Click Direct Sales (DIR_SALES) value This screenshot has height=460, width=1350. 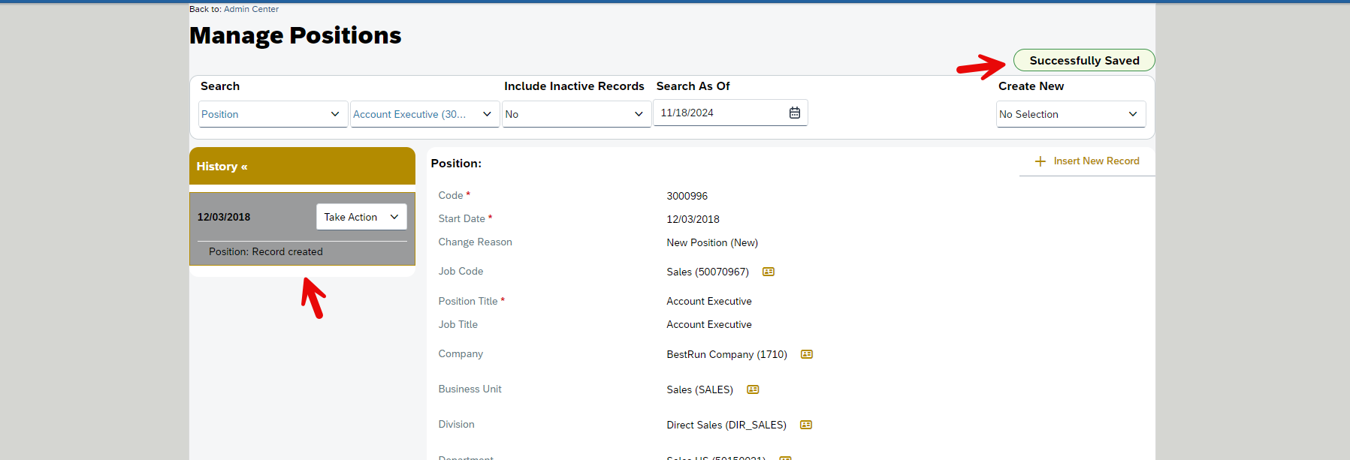point(726,425)
